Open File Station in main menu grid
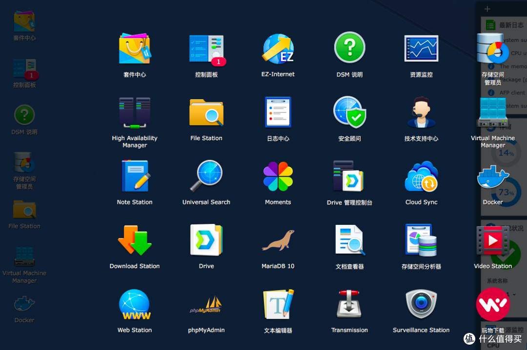This screenshot has width=527, height=350. click(x=206, y=113)
